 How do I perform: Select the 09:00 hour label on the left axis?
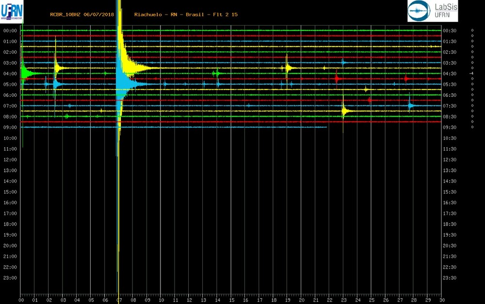pyautogui.click(x=10, y=127)
